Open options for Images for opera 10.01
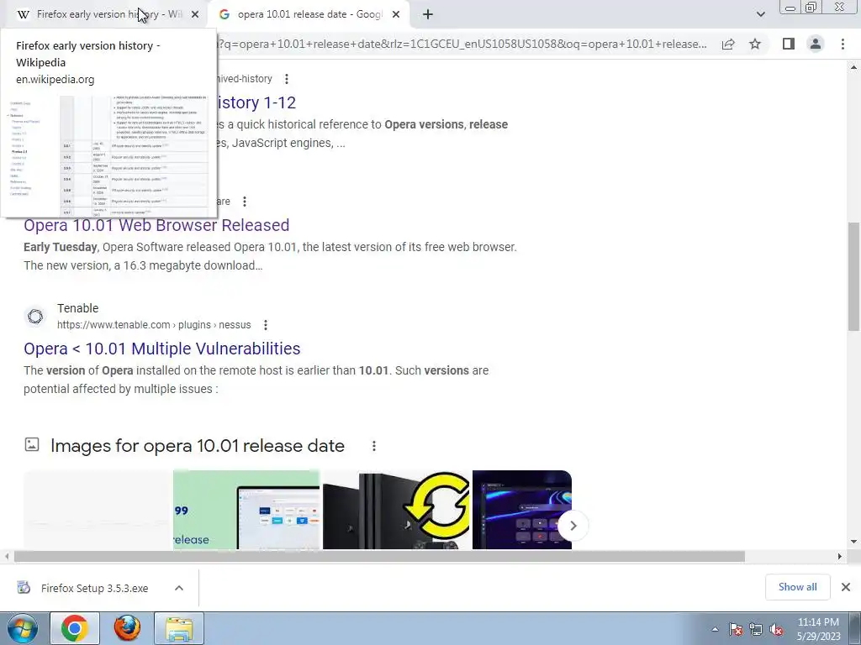861x645 pixels. (374, 446)
